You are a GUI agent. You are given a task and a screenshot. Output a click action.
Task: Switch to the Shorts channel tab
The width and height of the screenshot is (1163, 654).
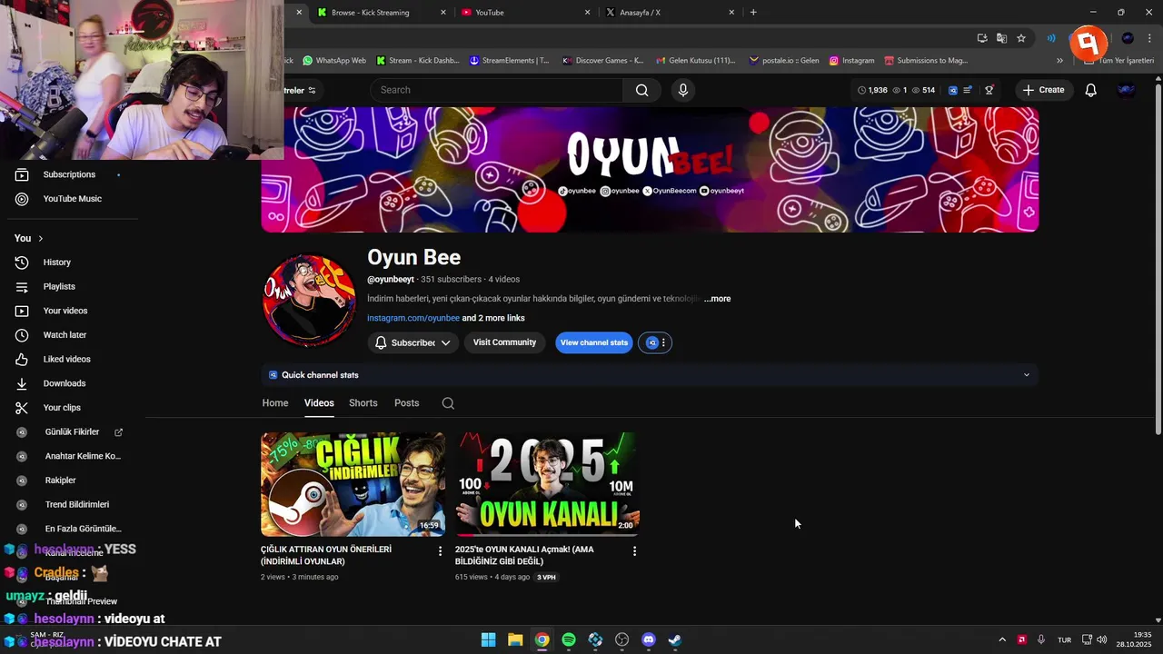[x=363, y=403]
